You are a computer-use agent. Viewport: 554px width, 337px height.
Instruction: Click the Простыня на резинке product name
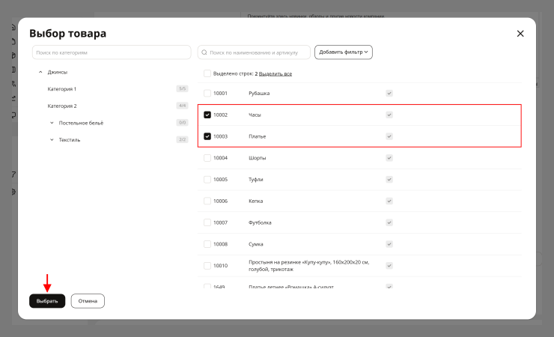click(308, 266)
